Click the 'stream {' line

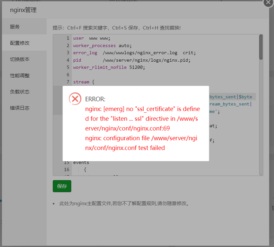84,82
